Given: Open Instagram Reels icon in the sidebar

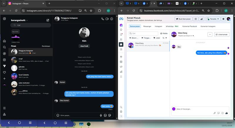Looking at the screenshot, I should pyautogui.click(x=4, y=60).
